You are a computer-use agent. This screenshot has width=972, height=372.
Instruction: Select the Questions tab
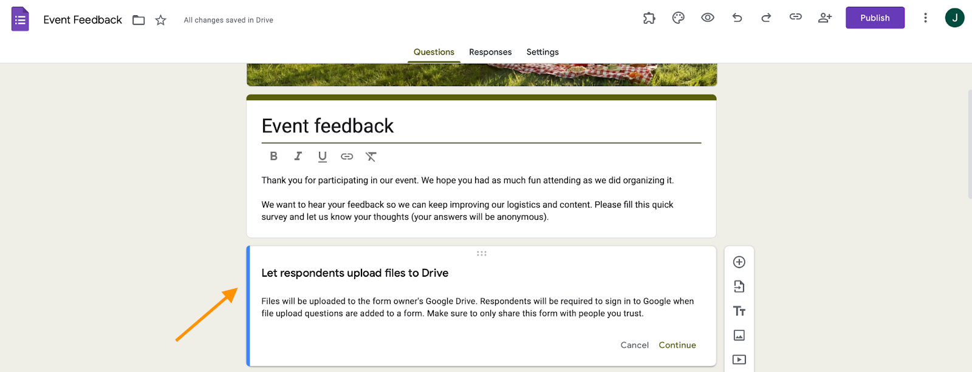click(x=434, y=52)
